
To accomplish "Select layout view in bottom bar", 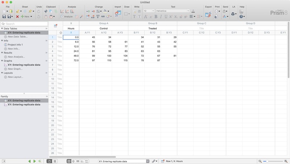I will click(87, 161).
